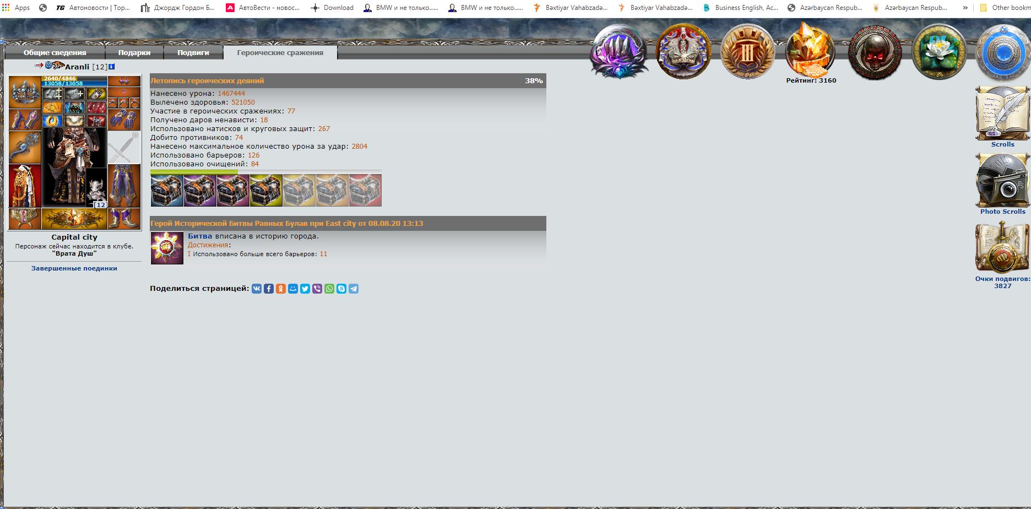Click the empty sword off-hand slot
1031x509 pixels.
(124, 147)
